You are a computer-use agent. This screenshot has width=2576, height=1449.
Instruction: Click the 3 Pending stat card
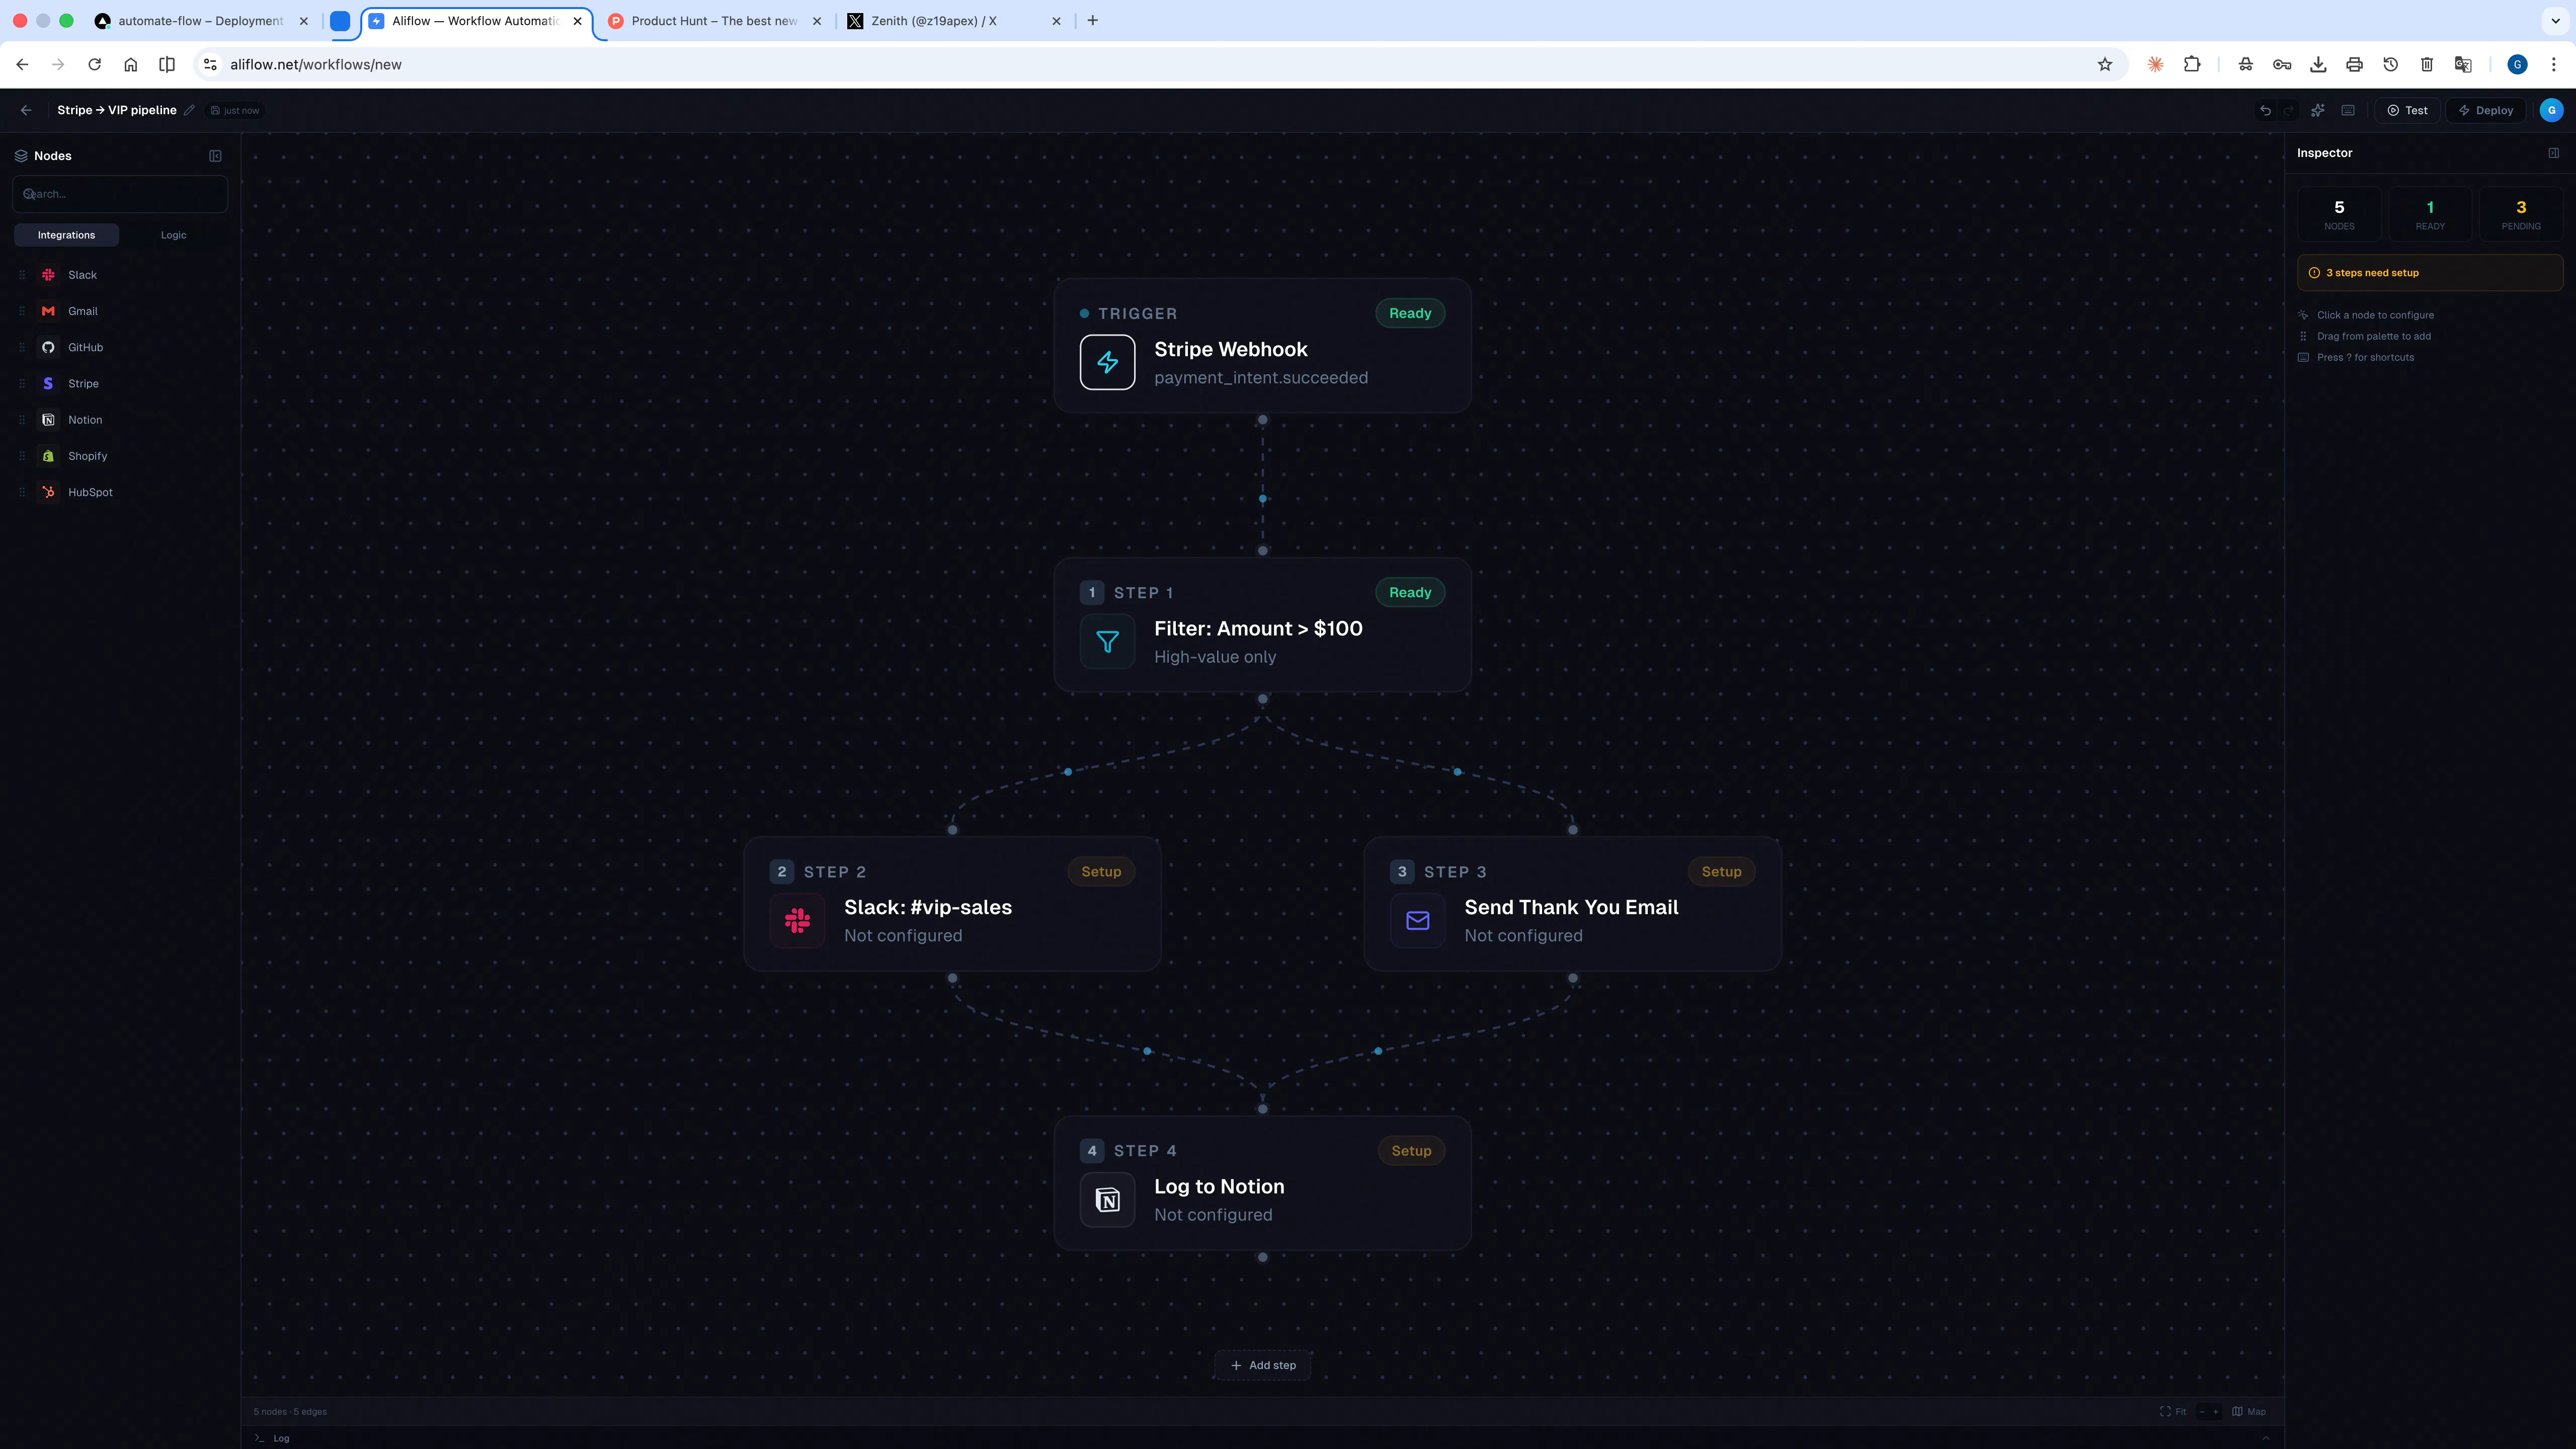pos(2521,214)
